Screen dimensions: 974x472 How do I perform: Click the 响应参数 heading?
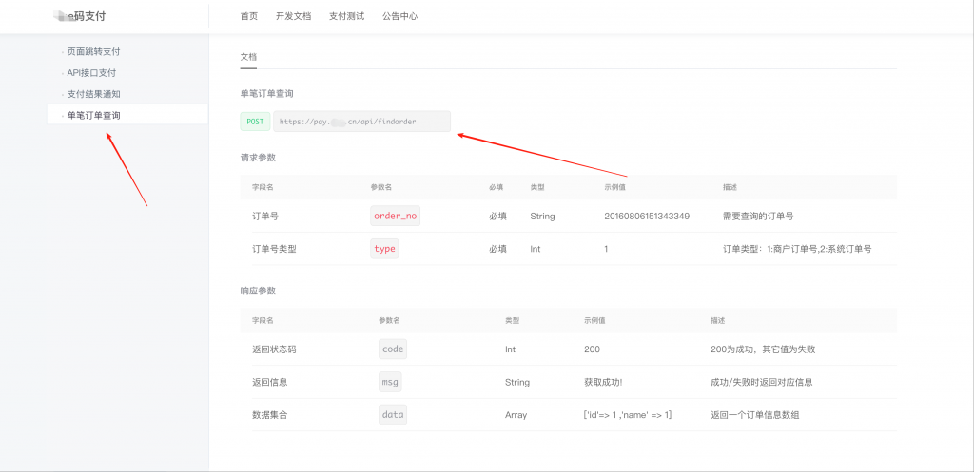(258, 291)
